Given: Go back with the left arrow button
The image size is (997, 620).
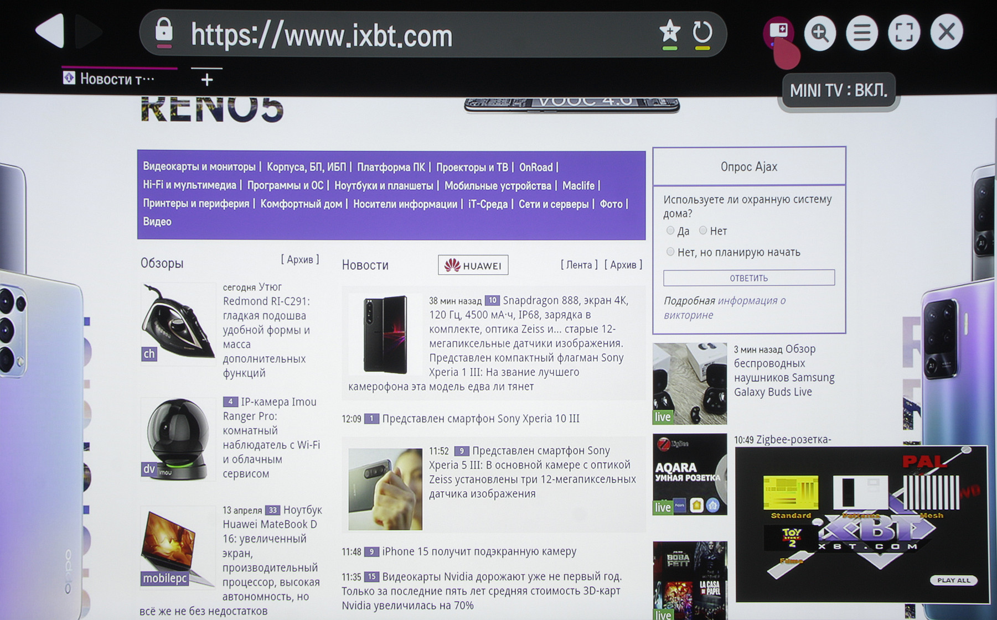Looking at the screenshot, I should [x=51, y=30].
